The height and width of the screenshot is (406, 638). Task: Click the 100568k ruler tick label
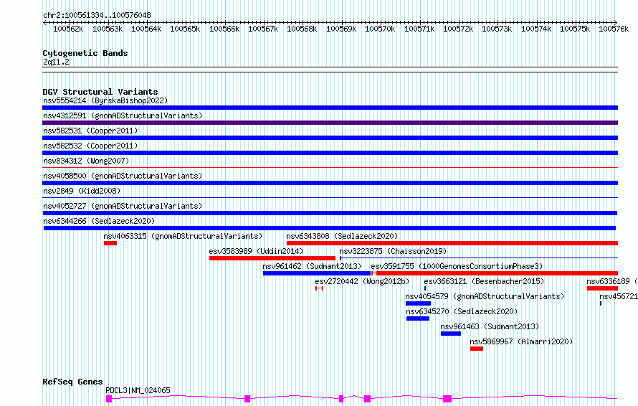(302, 29)
